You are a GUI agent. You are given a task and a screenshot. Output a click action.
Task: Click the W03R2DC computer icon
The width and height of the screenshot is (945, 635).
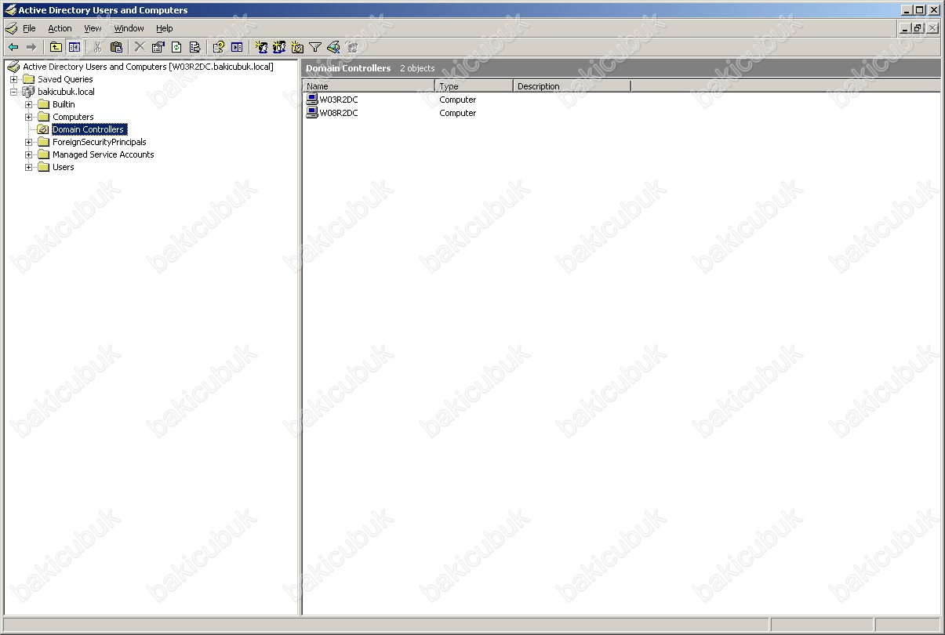click(x=312, y=100)
